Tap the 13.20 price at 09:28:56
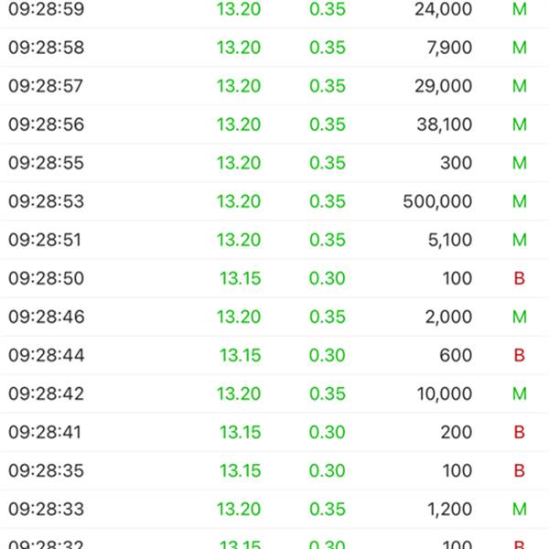Viewport: 549px width, 549px height. [x=239, y=124]
